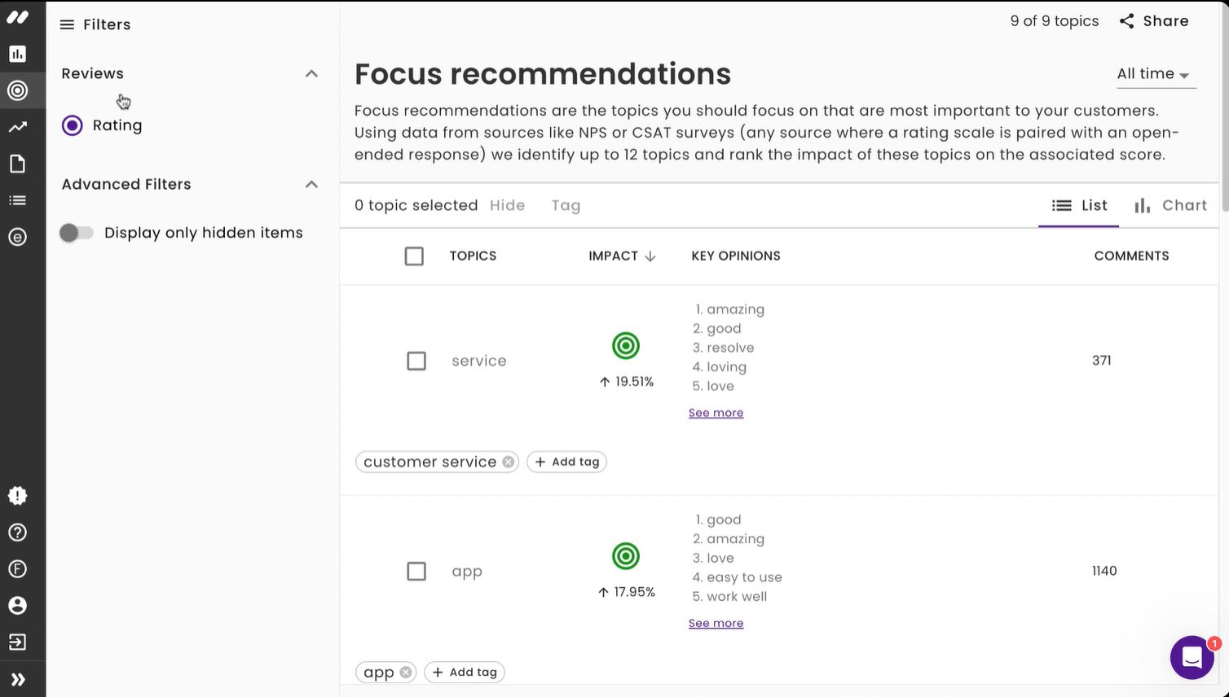This screenshot has width=1229, height=697.
Task: Collapse the Advanced Filters section
Action: (311, 185)
